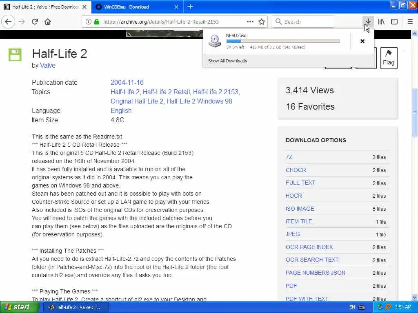Go back using the browser back arrow
The width and height of the screenshot is (418, 313).
pyautogui.click(x=8, y=22)
